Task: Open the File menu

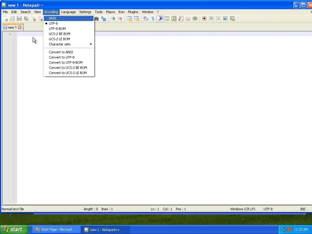Action: pos(5,12)
